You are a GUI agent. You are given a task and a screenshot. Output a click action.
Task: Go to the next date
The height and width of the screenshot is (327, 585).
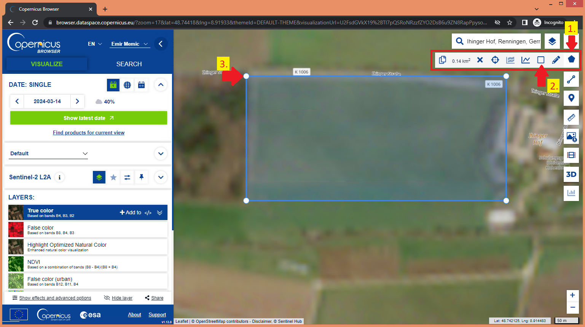(x=77, y=101)
